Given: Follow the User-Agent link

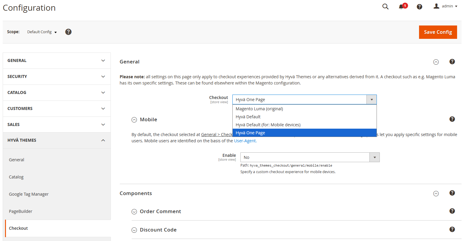Looking at the screenshot, I should click(x=245, y=141).
